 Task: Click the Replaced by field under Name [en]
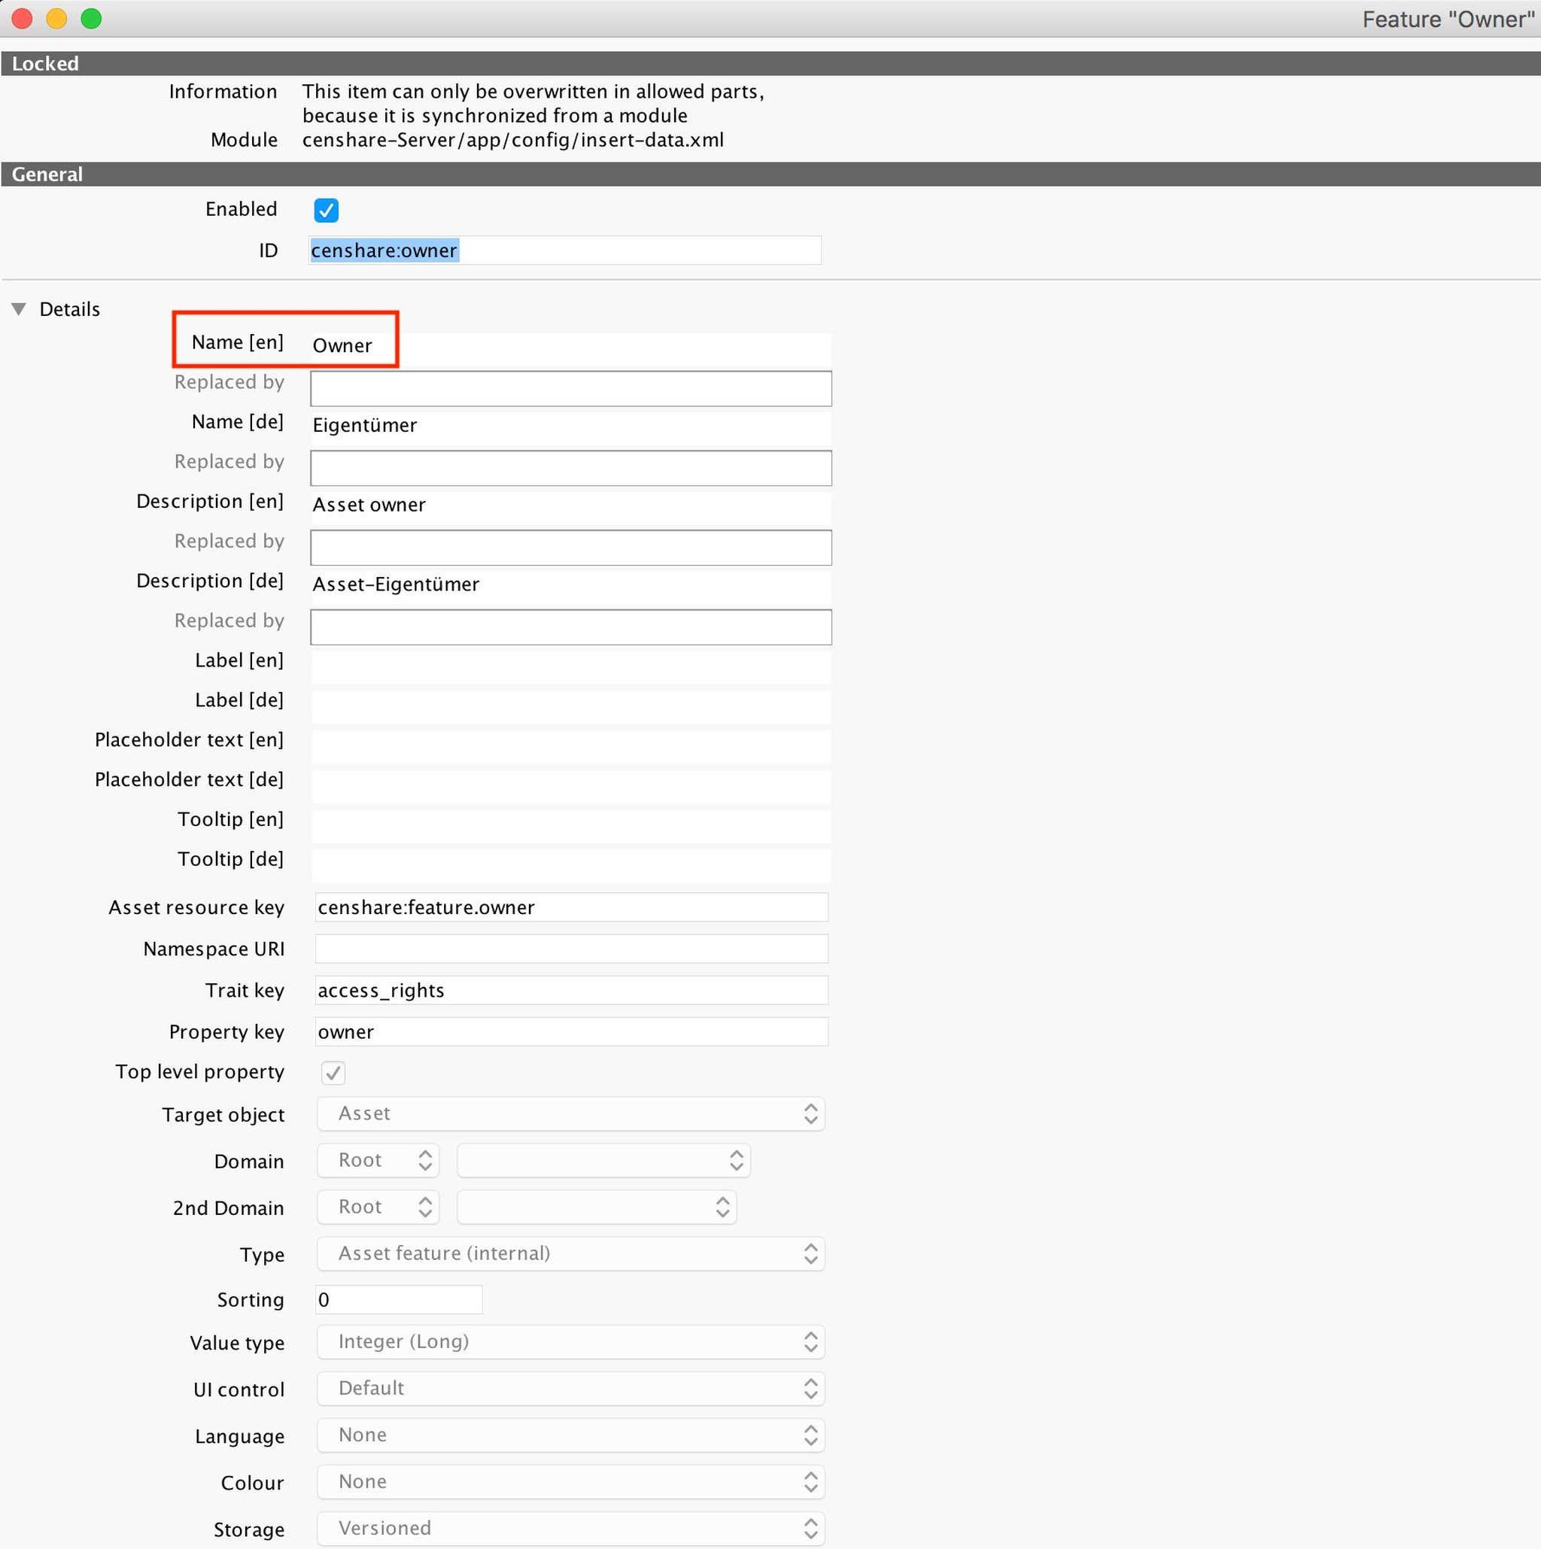pos(570,389)
